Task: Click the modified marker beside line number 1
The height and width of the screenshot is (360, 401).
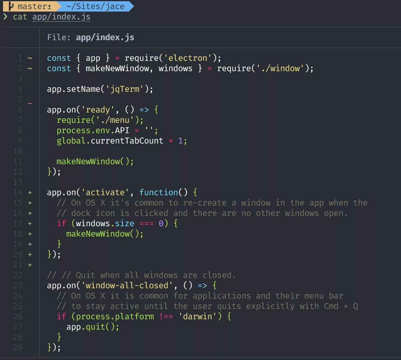Action: pyautogui.click(x=30, y=58)
